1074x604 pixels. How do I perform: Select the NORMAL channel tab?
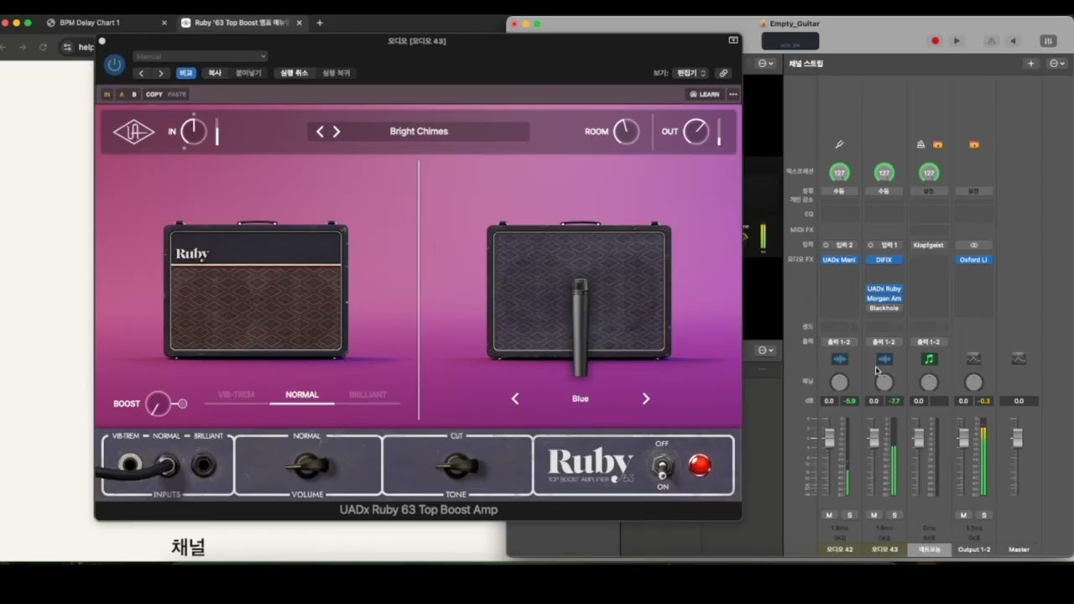coord(302,395)
